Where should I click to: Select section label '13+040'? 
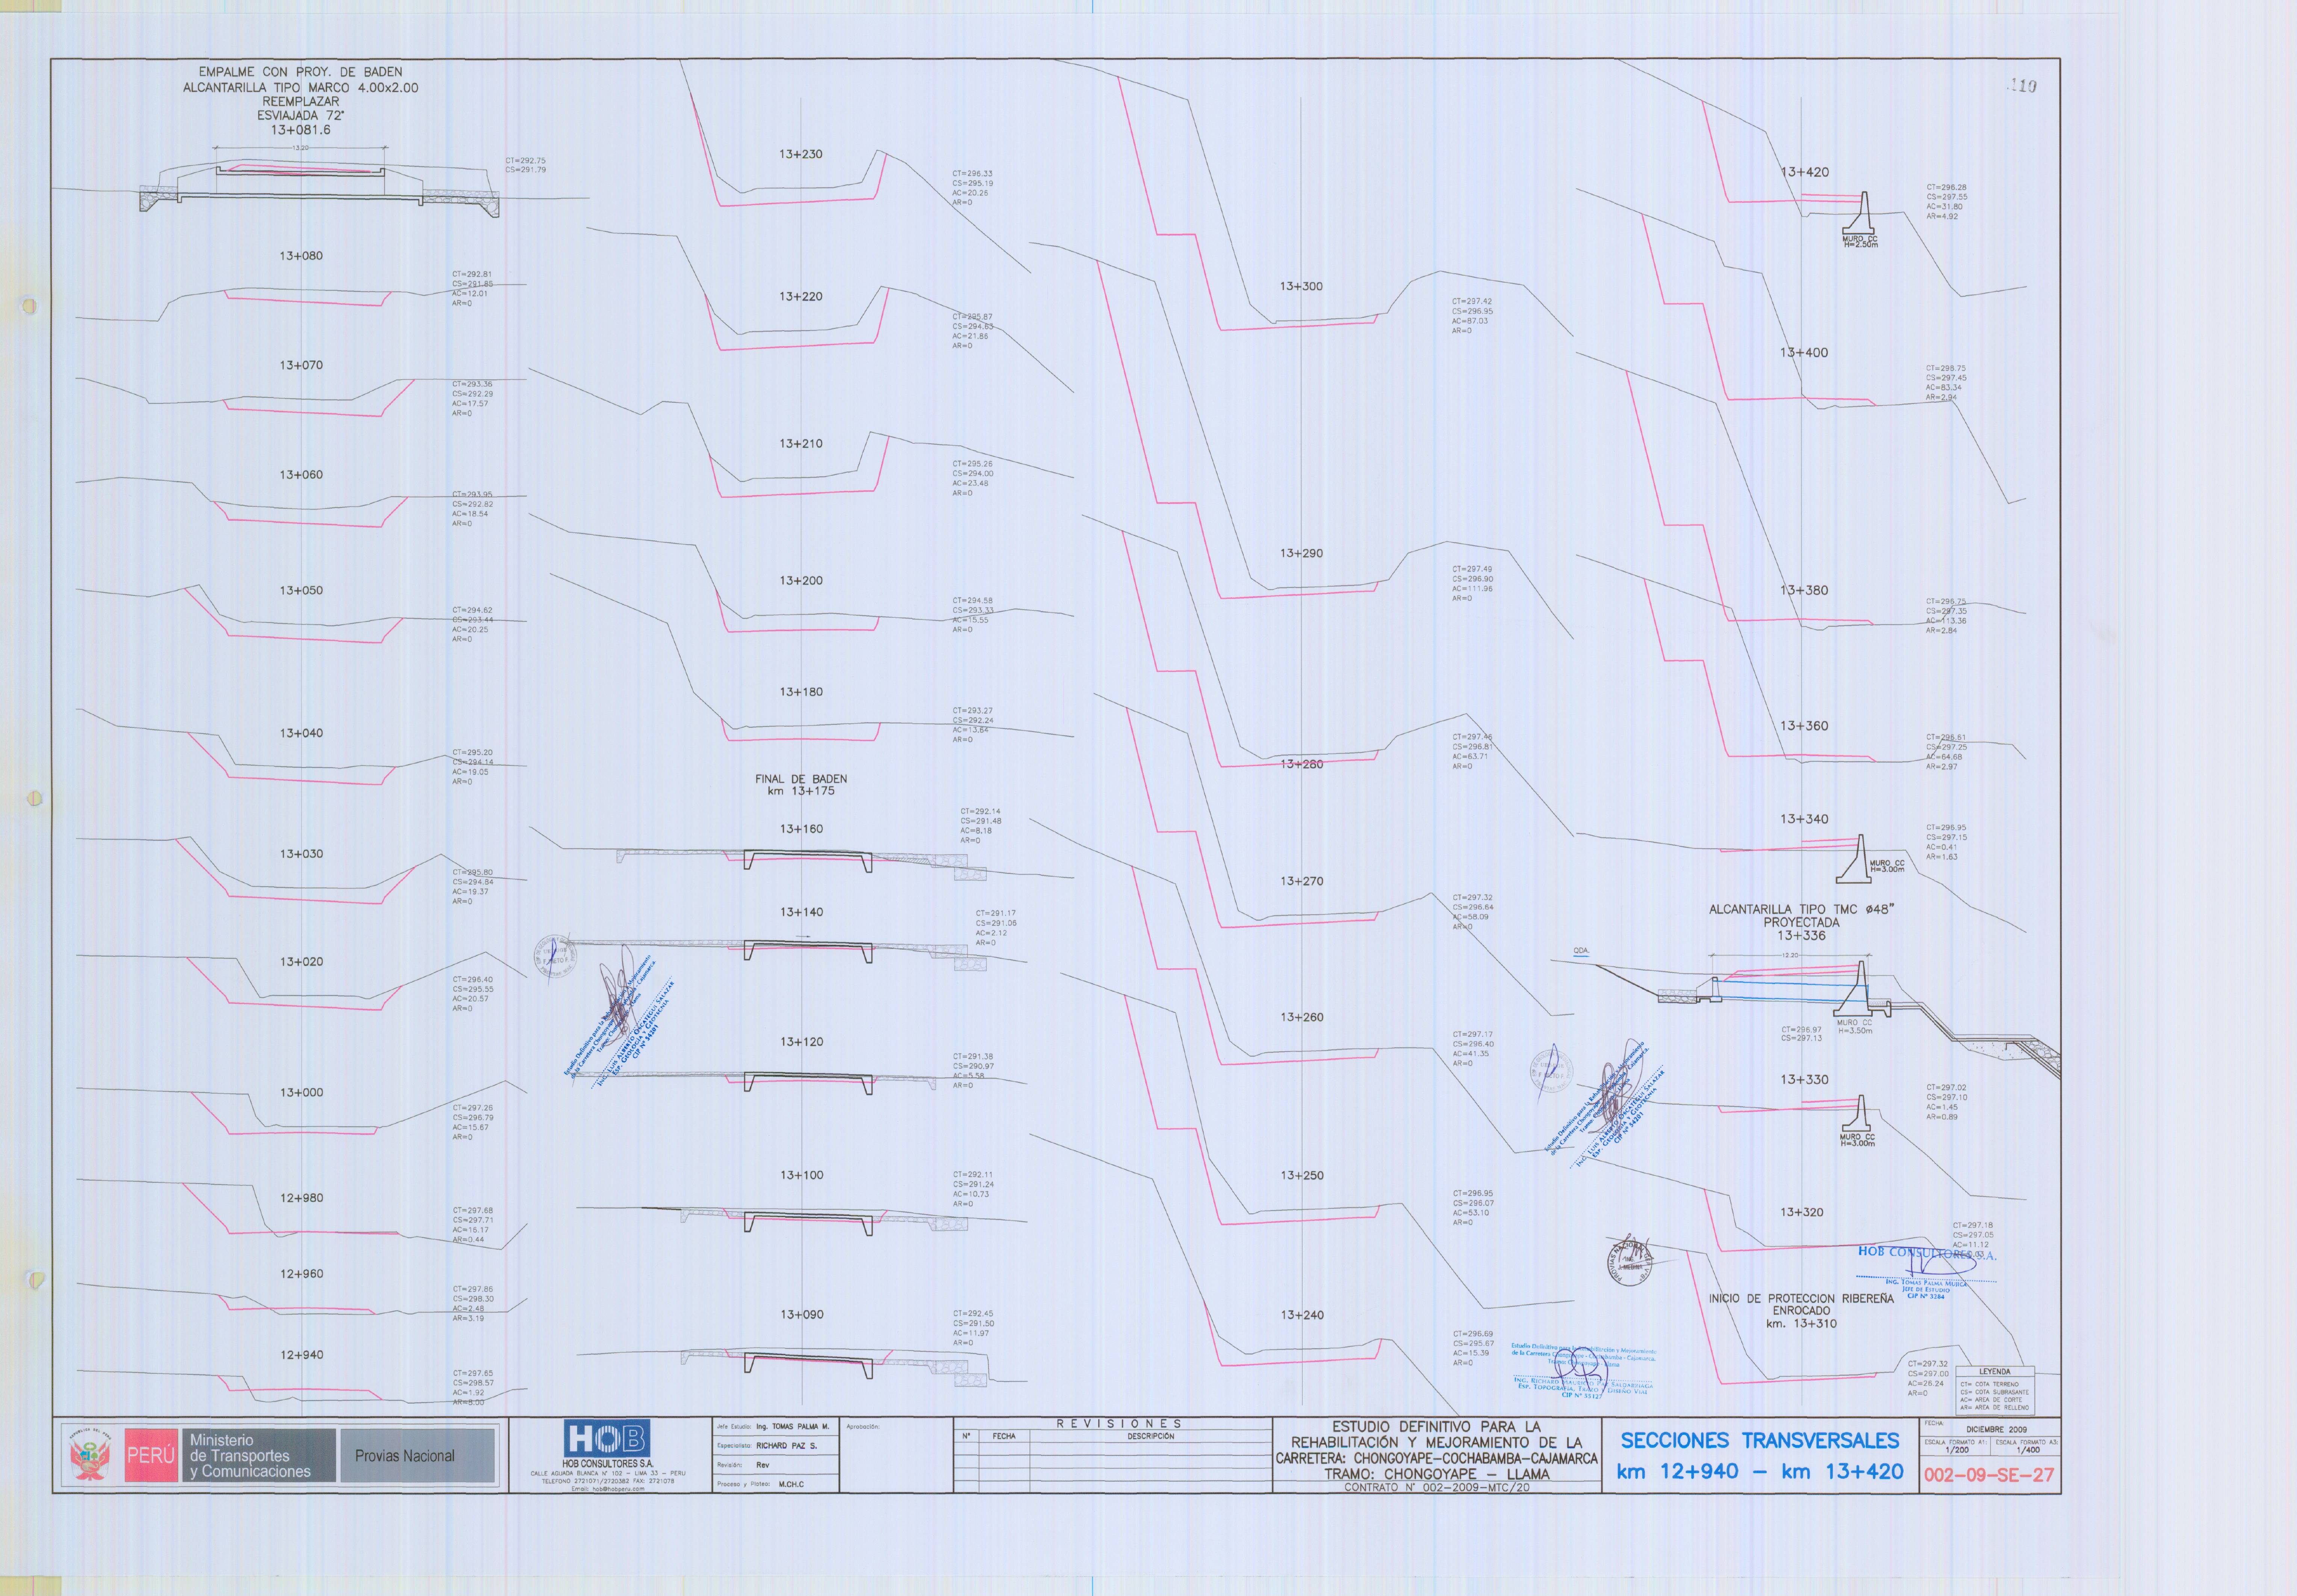301,733
